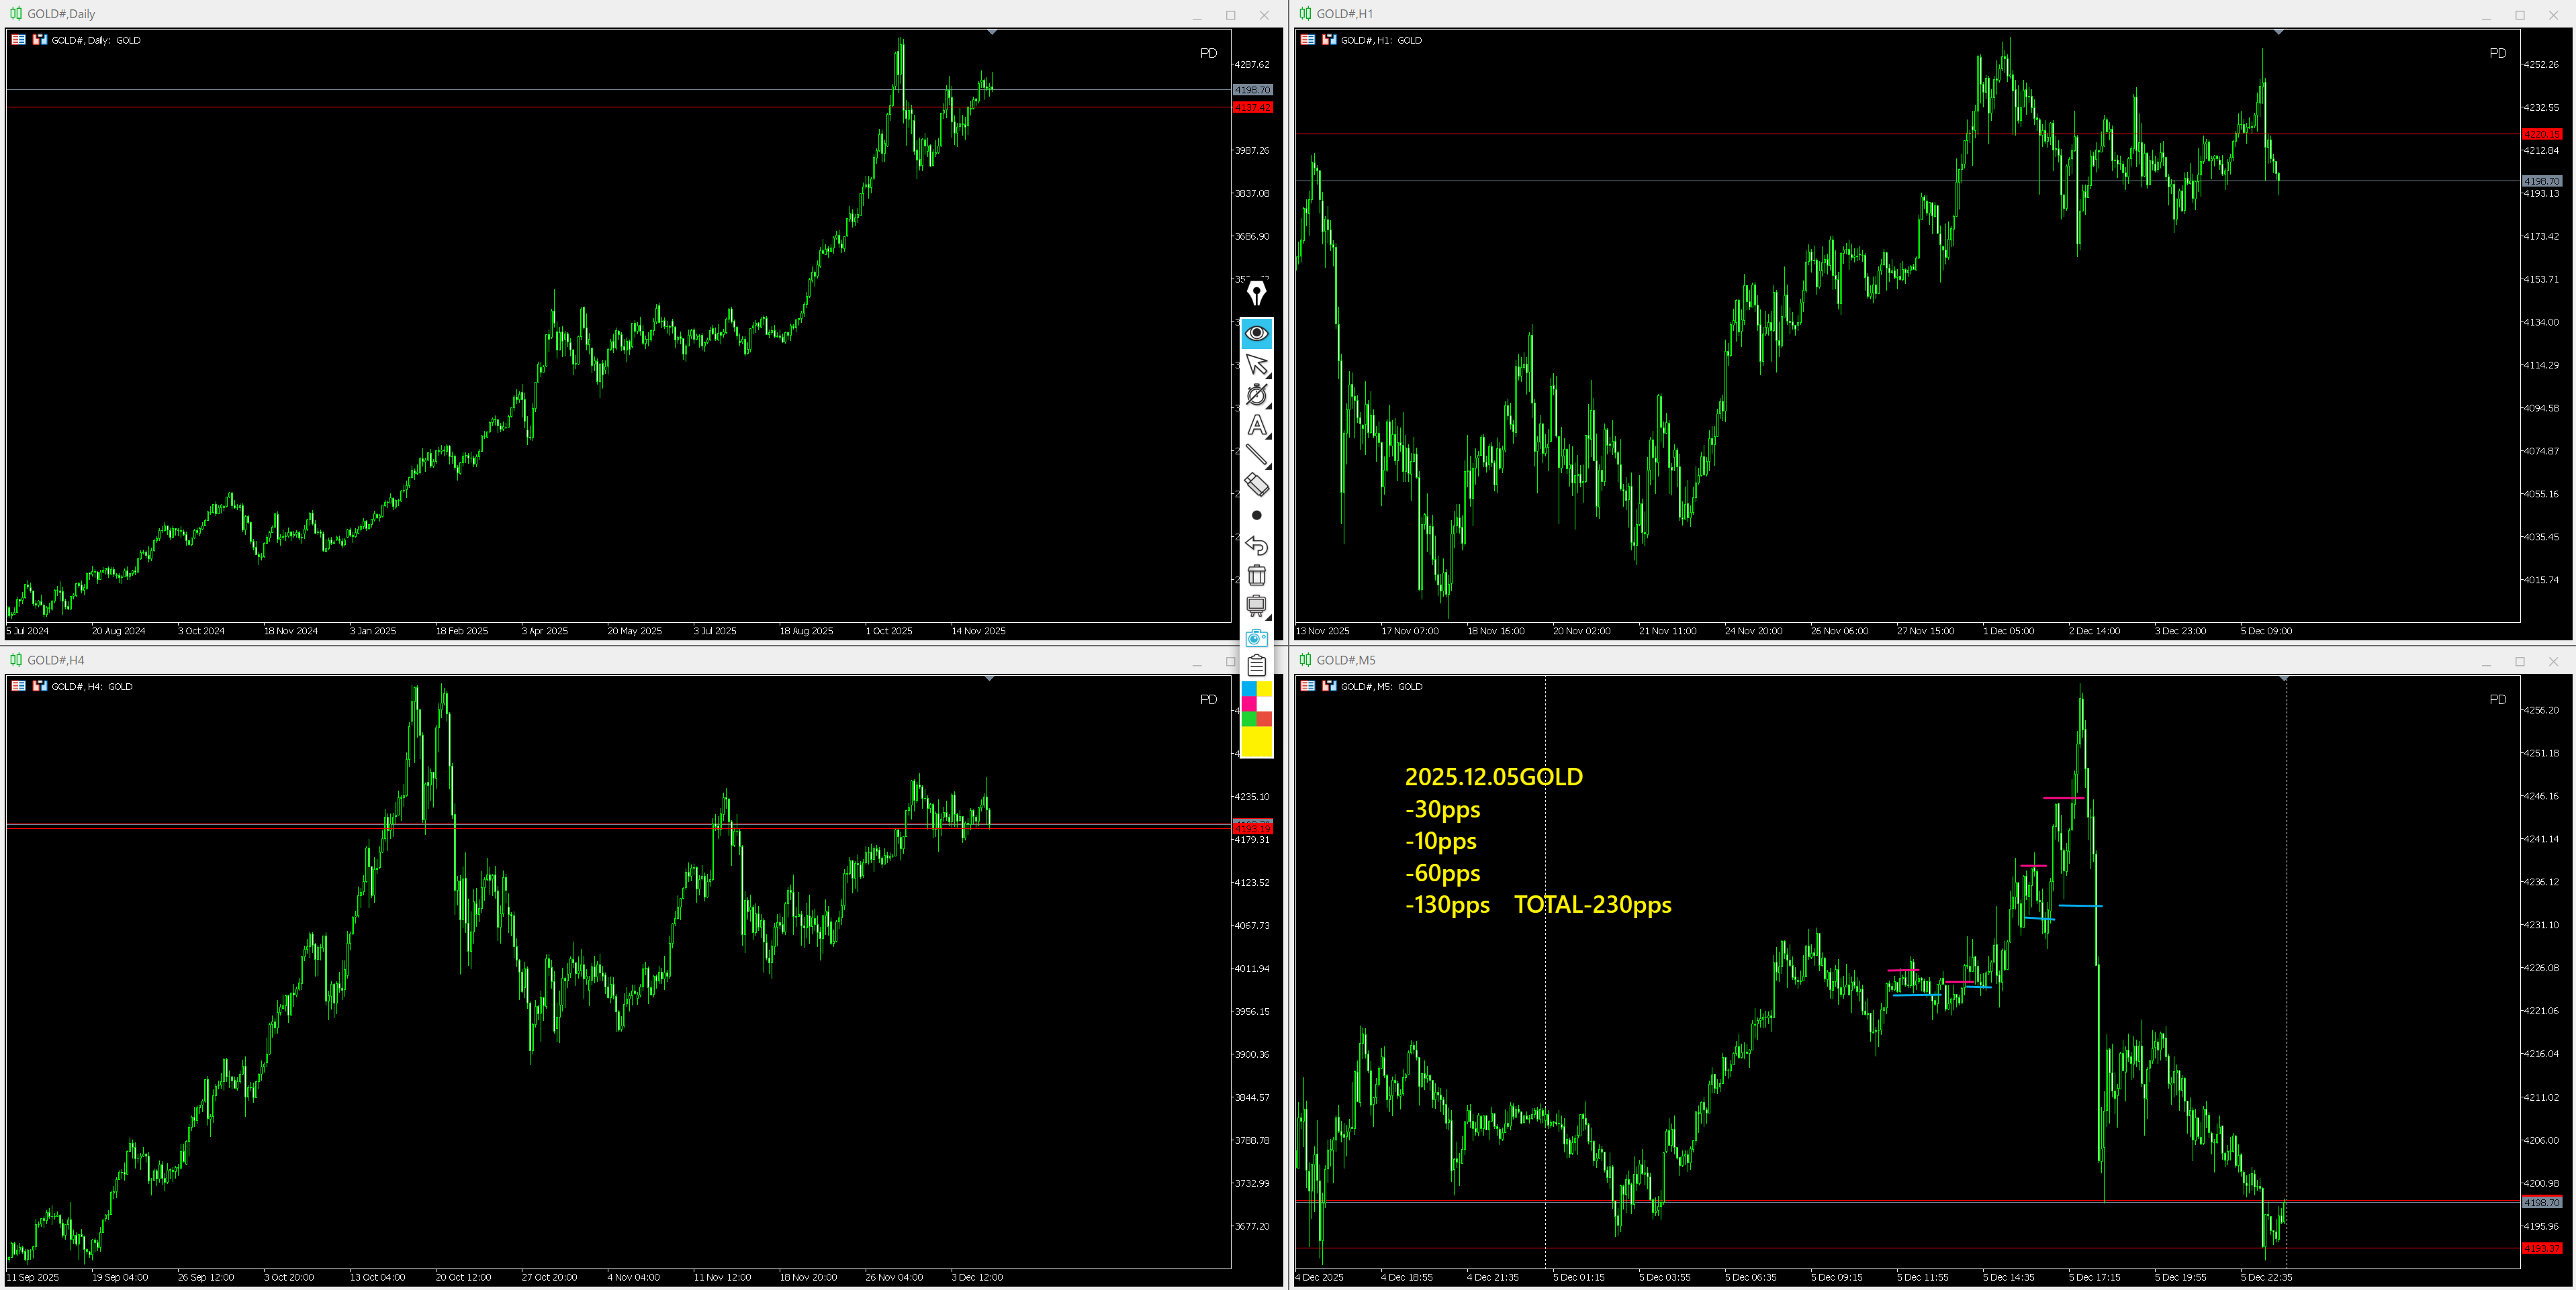Click the pen nib icon above toolbar
The width and height of the screenshot is (2576, 1290).
pyautogui.click(x=1256, y=293)
